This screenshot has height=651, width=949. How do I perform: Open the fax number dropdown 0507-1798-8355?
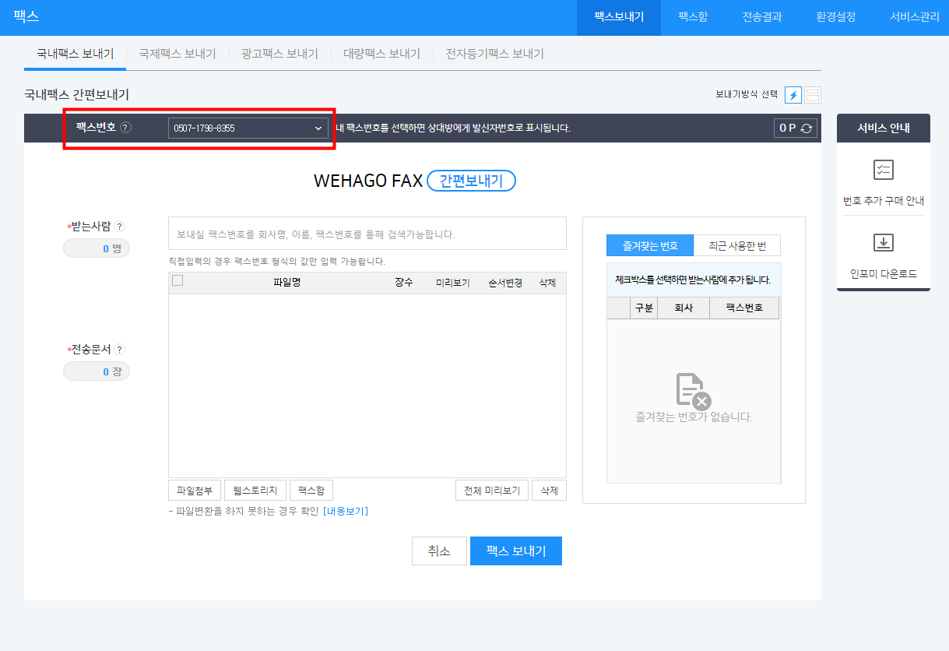click(248, 128)
